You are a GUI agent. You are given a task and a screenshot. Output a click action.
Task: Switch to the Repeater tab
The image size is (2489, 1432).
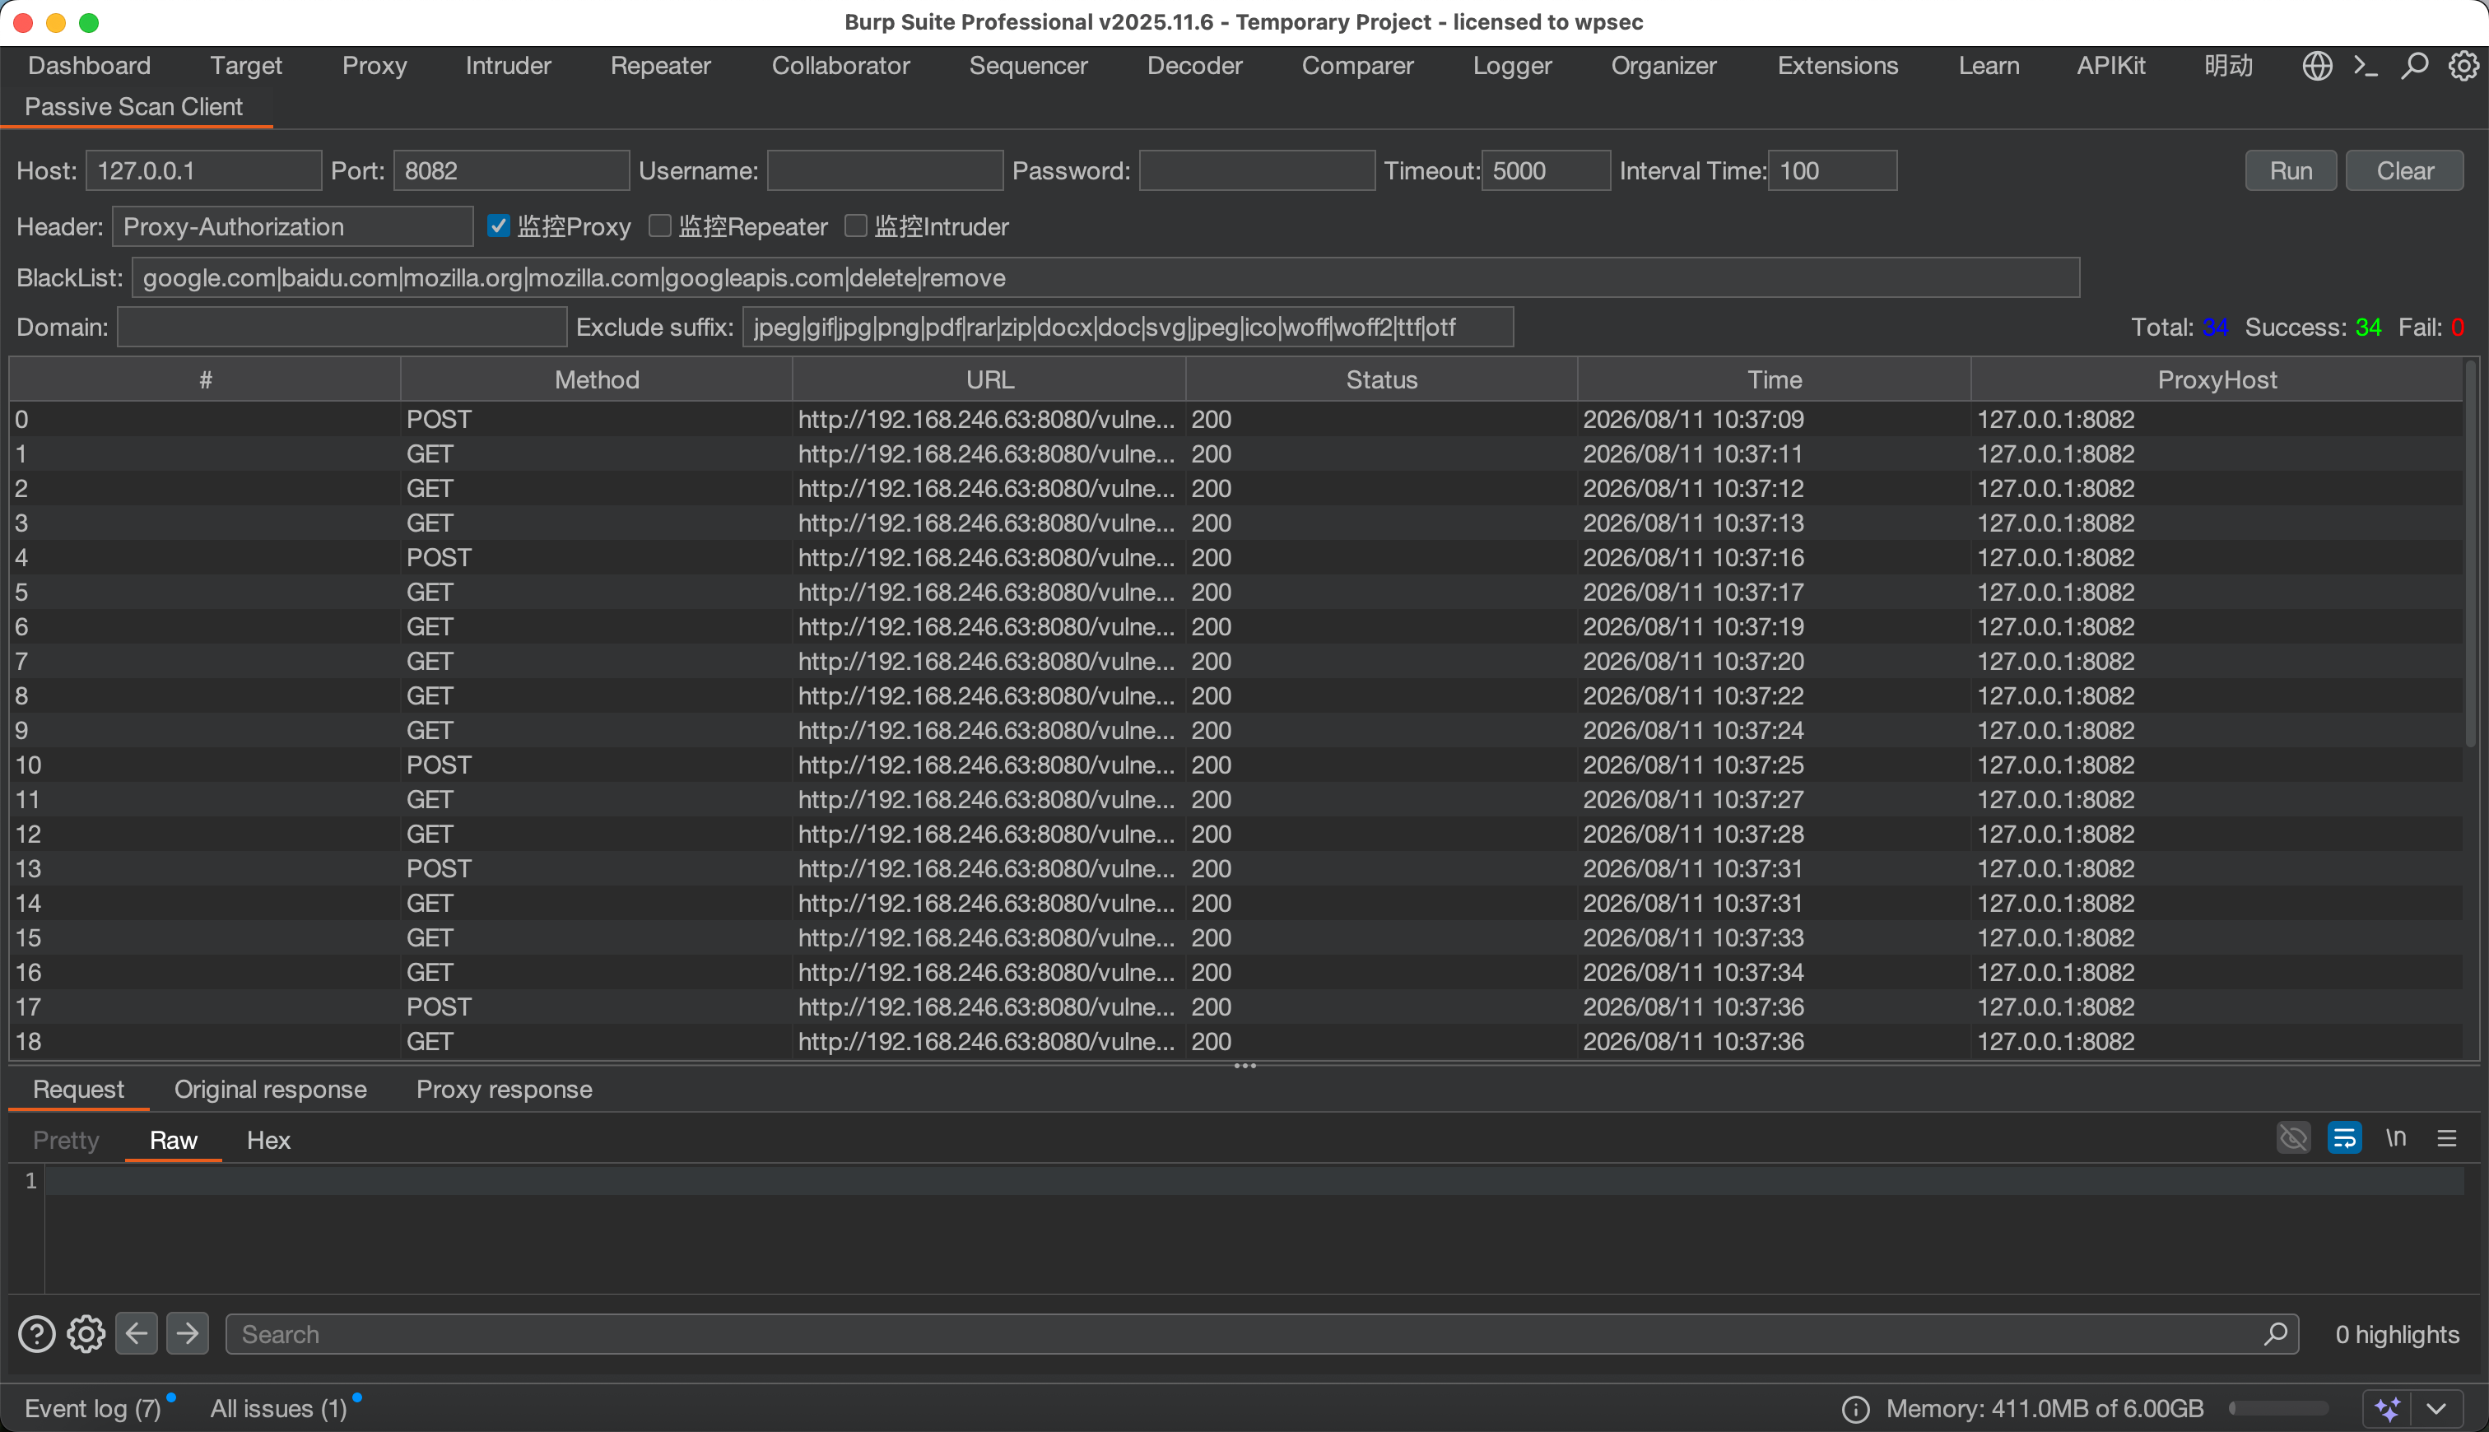click(x=660, y=66)
